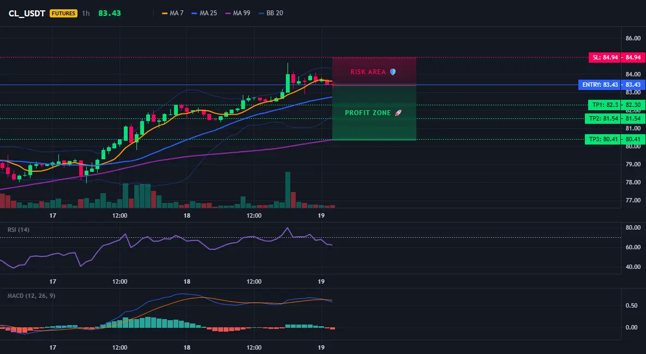Click the rocket icon beside PROFIT ZONE
Viewport: 646px width, 354px height.
[398, 112]
